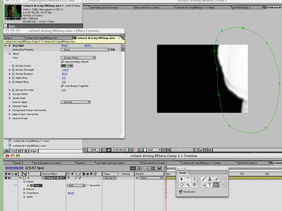Open the Source Alpha dropdown

pyautogui.click(x=75, y=102)
